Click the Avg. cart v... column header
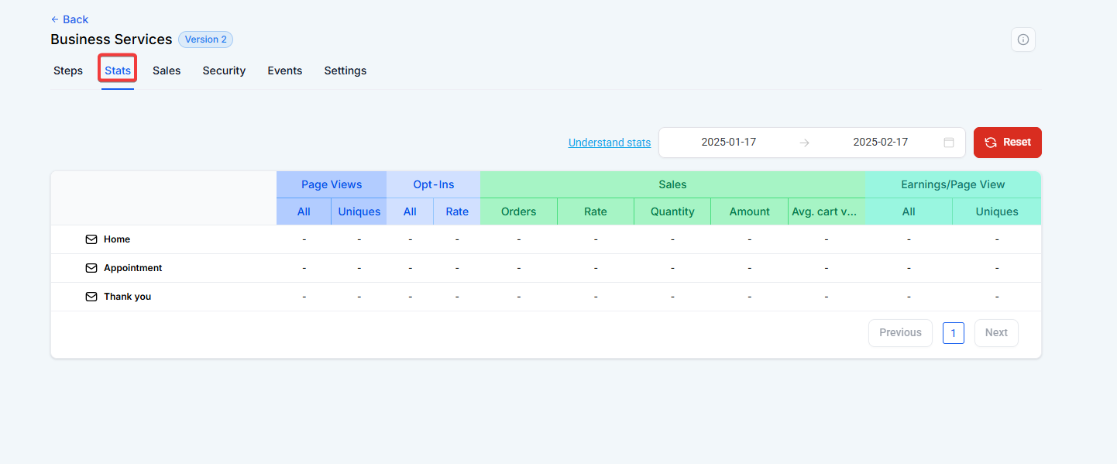This screenshot has height=464, width=1117. pyautogui.click(x=827, y=211)
